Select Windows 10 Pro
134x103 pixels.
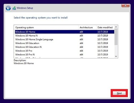click(65, 51)
